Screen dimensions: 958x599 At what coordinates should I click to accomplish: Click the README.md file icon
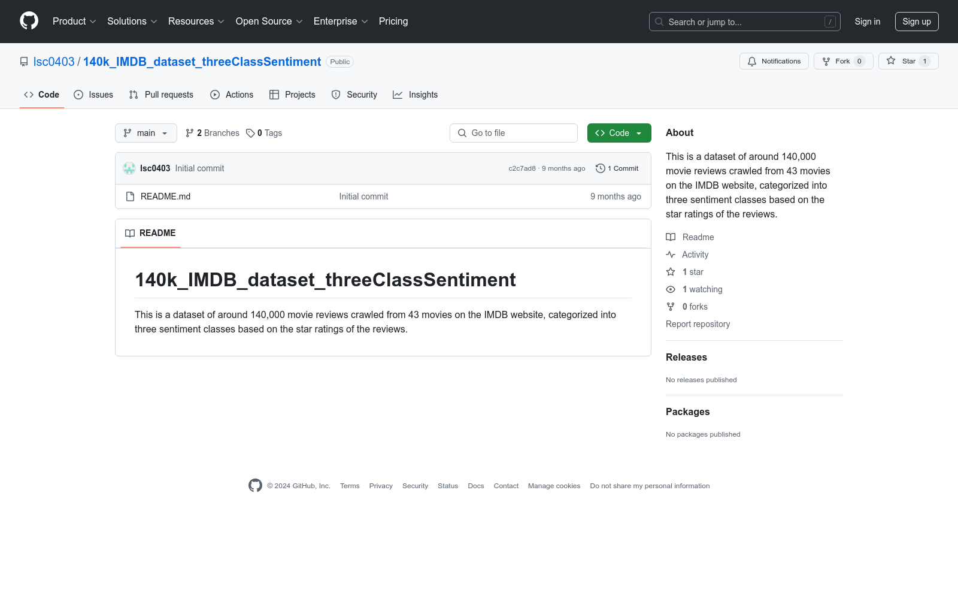tap(130, 196)
